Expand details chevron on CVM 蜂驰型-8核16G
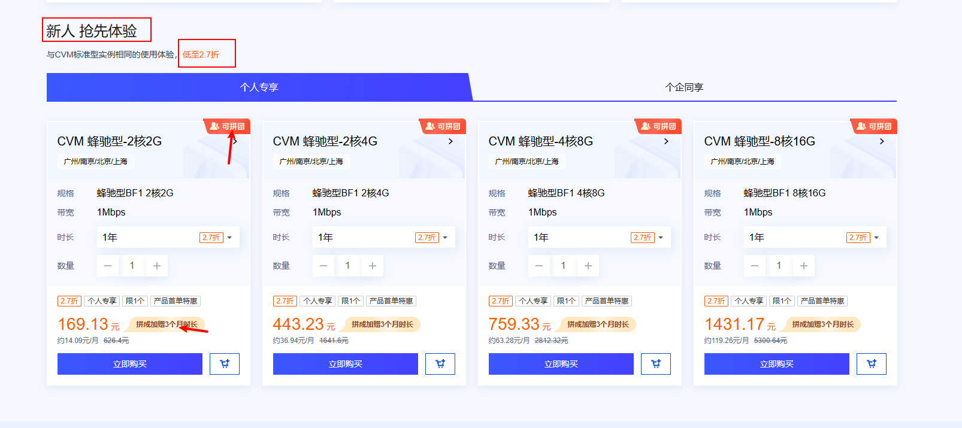The image size is (962, 428). pos(882,141)
